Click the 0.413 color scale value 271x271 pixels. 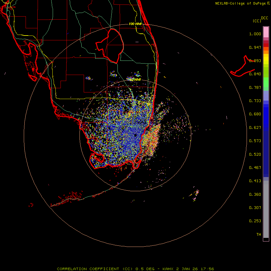point(255,181)
